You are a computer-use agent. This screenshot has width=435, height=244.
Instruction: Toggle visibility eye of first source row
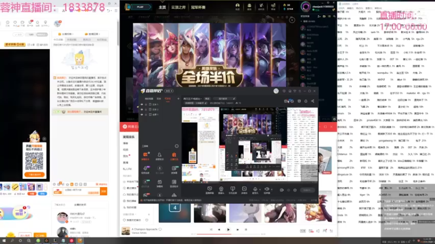[x=142, y=104]
